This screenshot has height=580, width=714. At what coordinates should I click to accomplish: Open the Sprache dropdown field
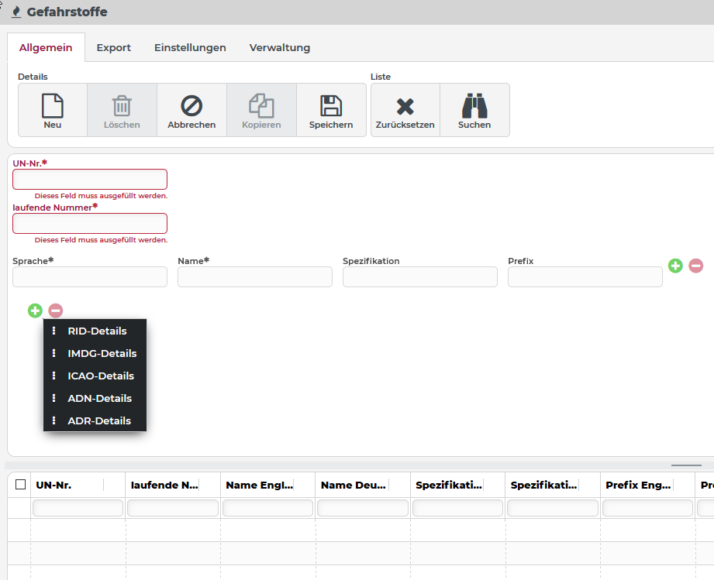pyautogui.click(x=90, y=277)
